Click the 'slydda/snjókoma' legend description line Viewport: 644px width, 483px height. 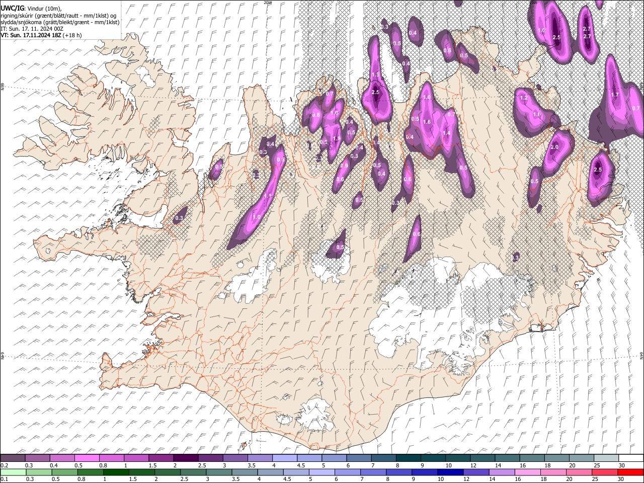pos(60,22)
